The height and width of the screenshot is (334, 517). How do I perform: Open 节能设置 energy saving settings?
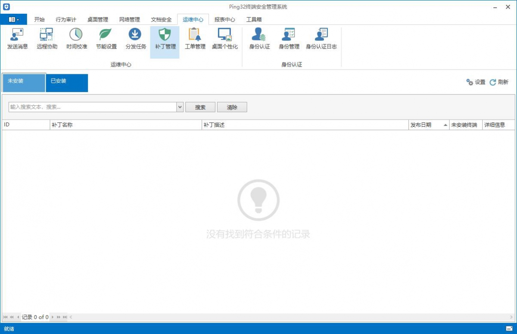click(x=106, y=39)
